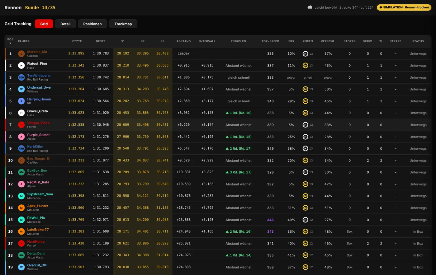Sort table by the POS column header
Viewport: 436px width, 275px height.
[10, 41]
